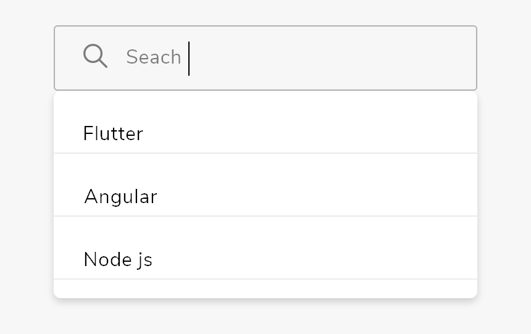Viewport: 531px width, 334px height.
Task: Click the word Angular in dropdown
Action: tap(120, 196)
